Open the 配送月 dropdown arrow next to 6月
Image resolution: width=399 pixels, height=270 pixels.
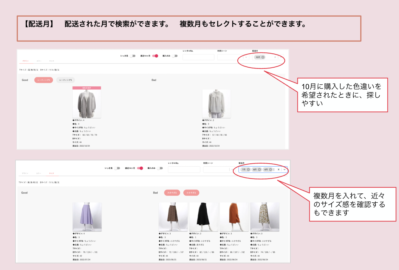[x=284, y=170]
